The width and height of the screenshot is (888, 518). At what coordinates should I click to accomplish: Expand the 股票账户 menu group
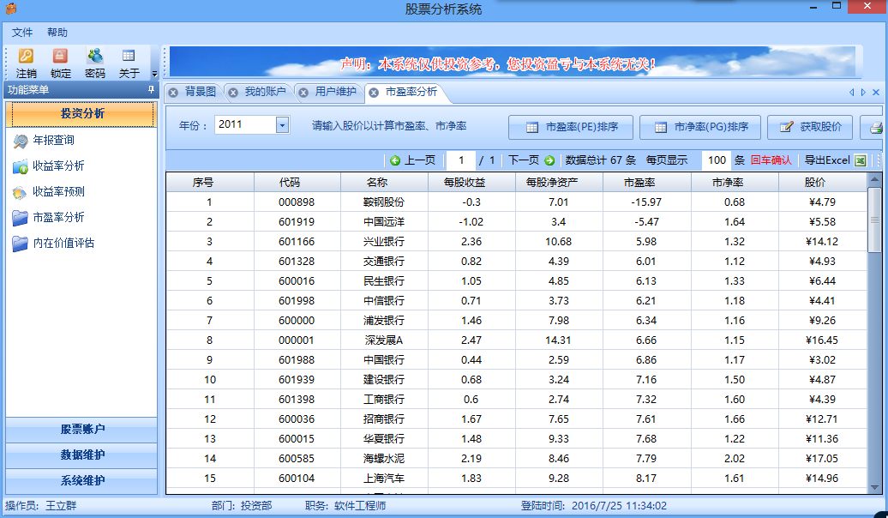point(82,430)
